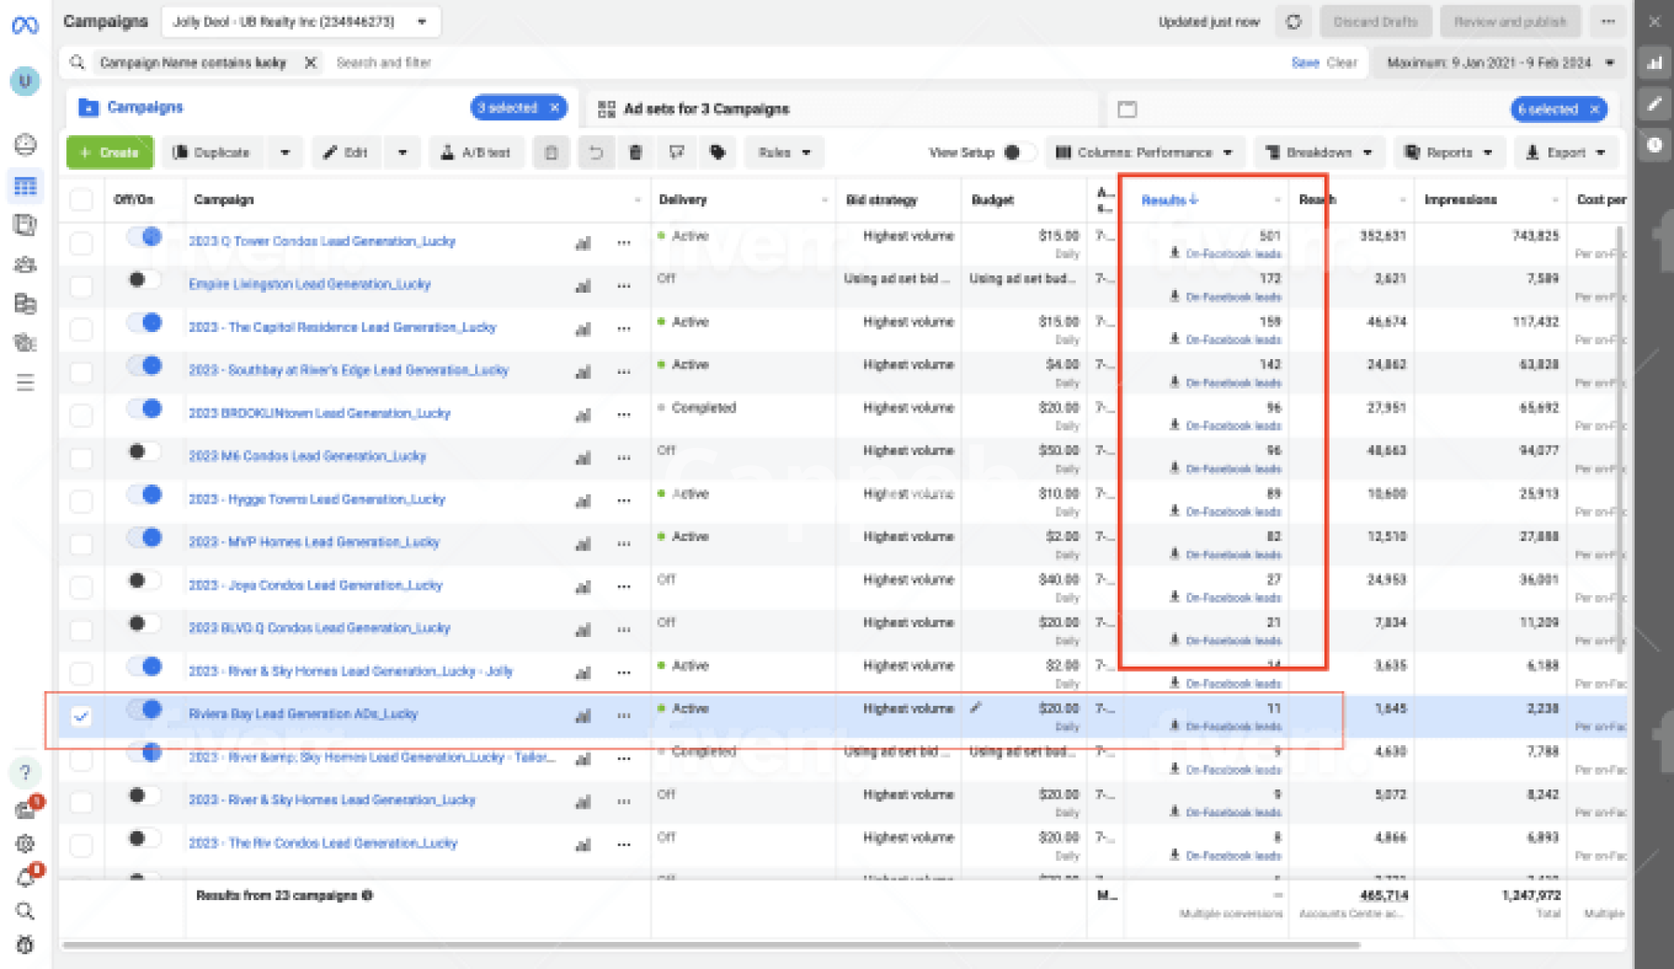Click the search magnifier in left sidebar

coord(25,911)
